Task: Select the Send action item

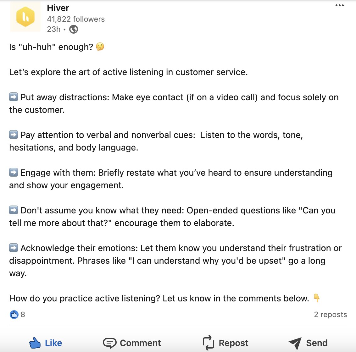Action: pyautogui.click(x=308, y=343)
